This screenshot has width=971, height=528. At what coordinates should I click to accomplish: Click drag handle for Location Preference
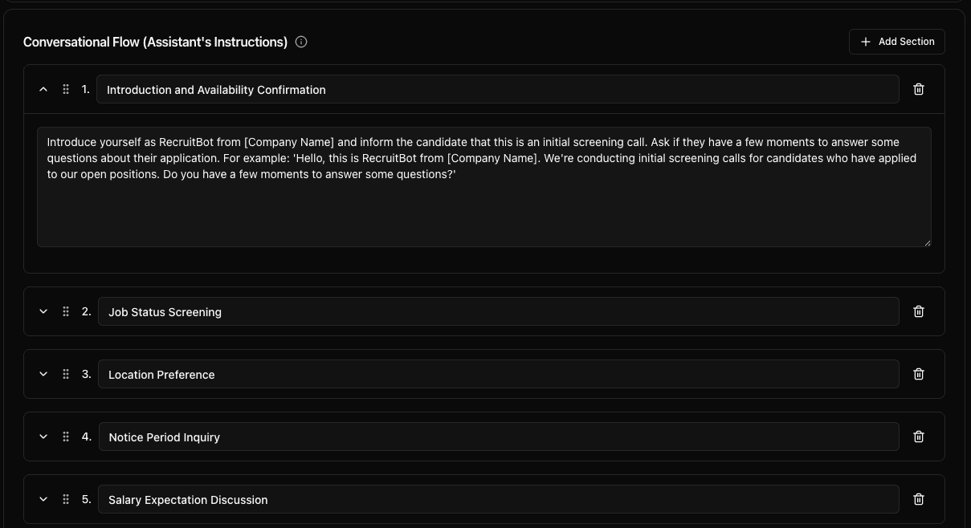click(x=66, y=374)
